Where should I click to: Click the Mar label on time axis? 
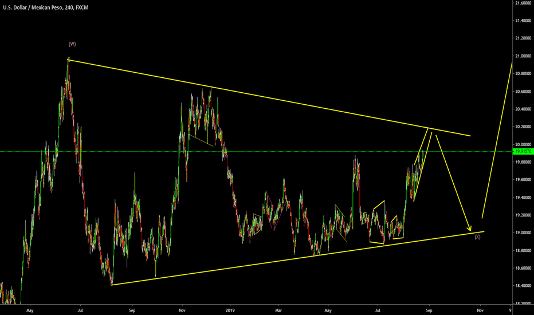[278, 310]
